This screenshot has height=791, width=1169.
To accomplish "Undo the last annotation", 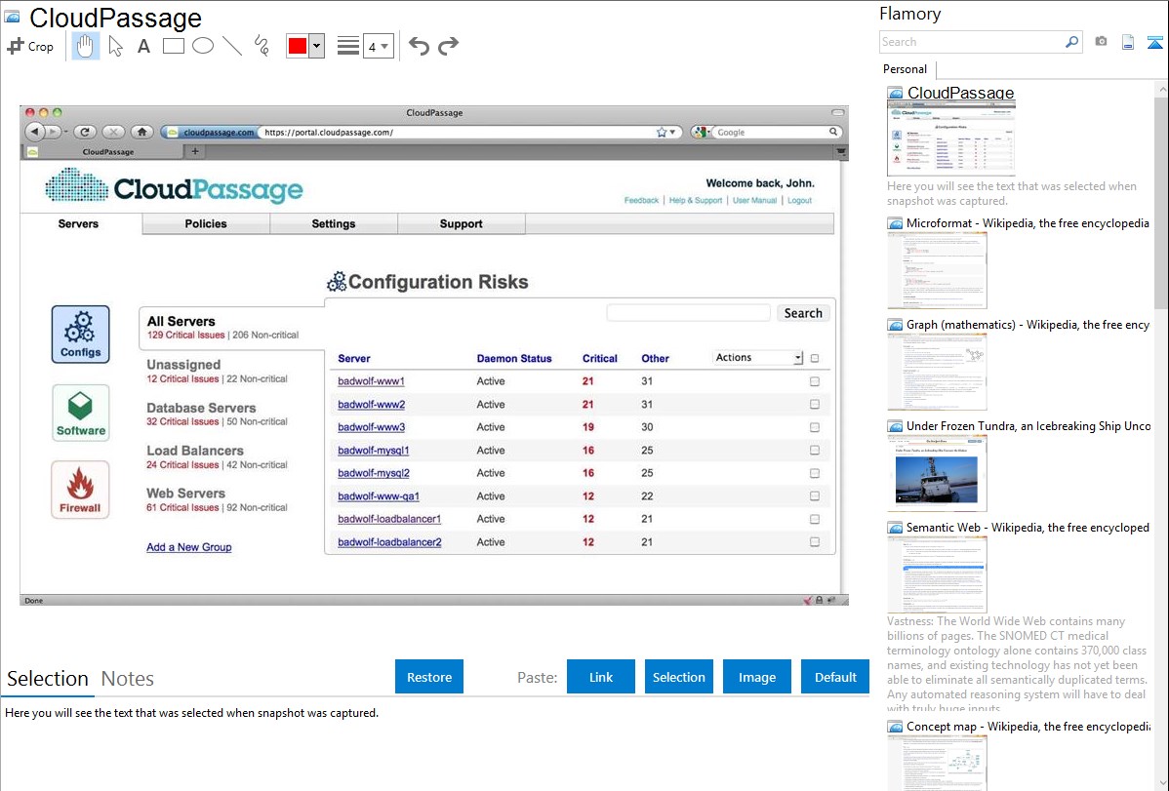I will coord(419,46).
